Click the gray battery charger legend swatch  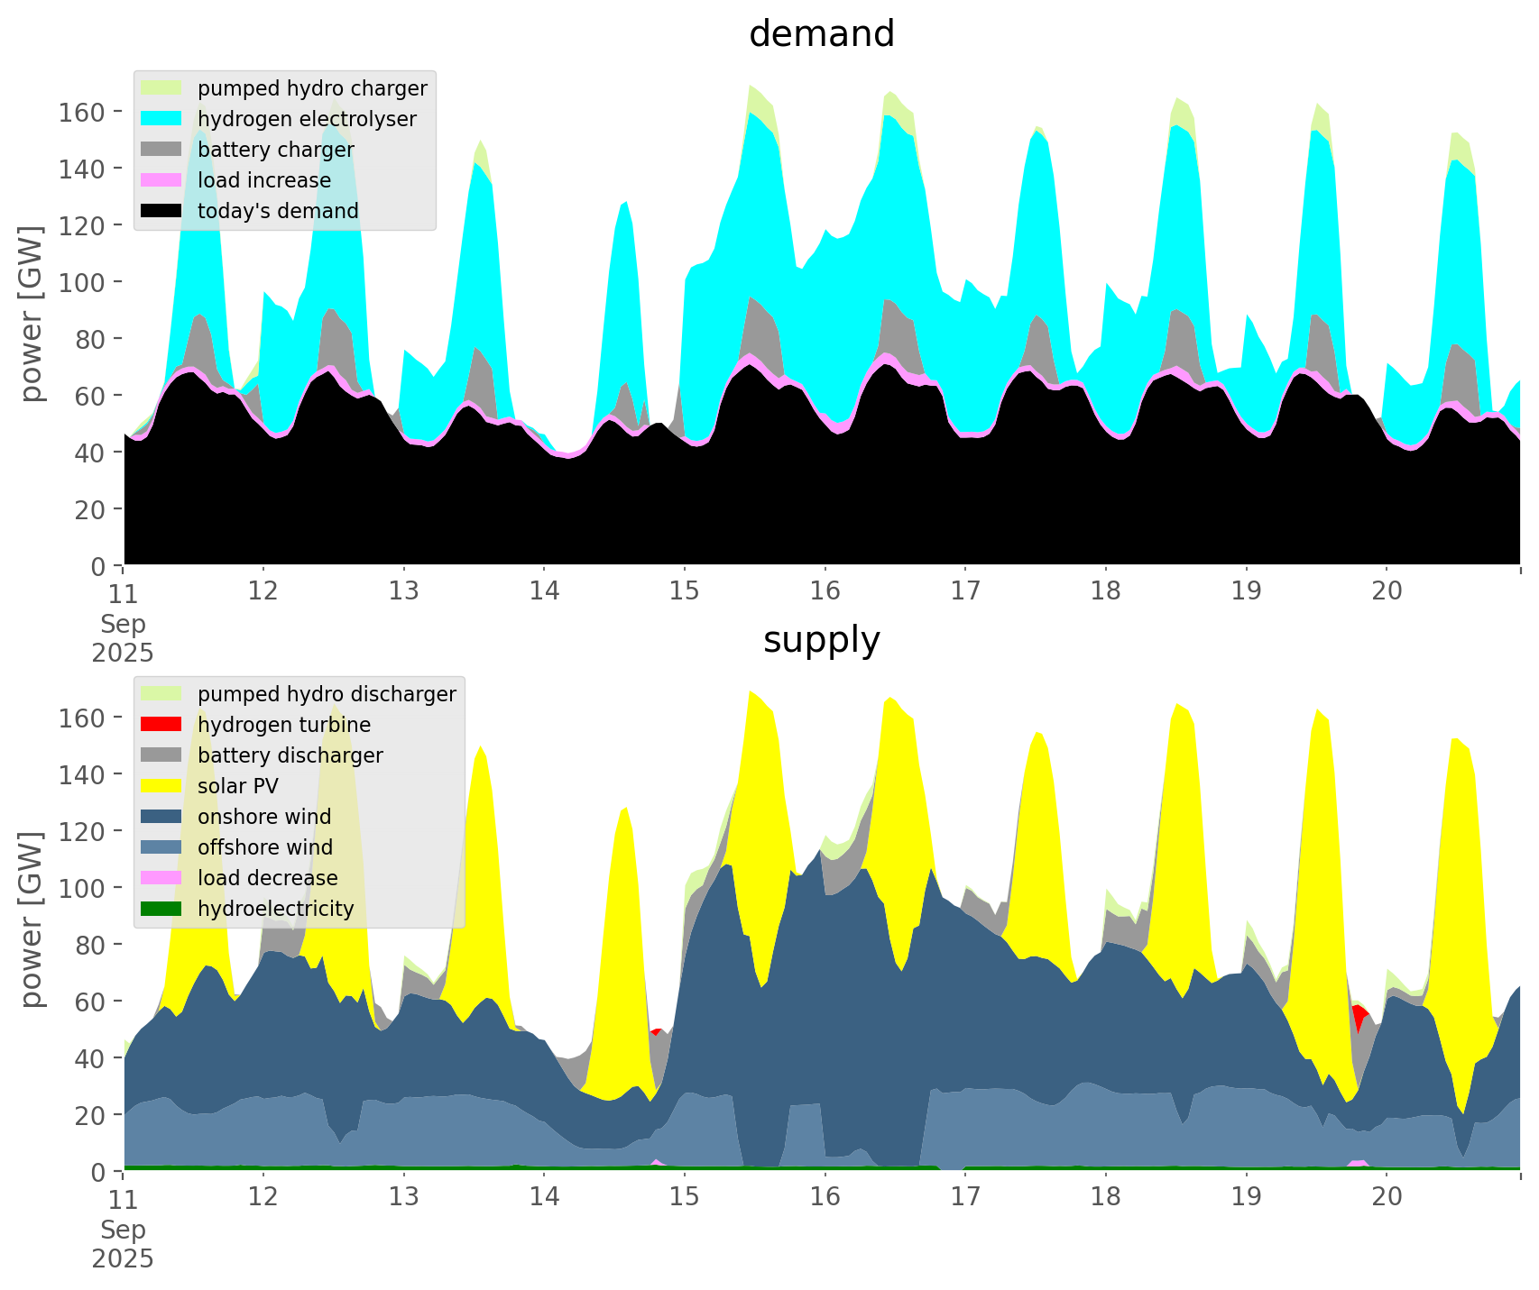(x=162, y=150)
